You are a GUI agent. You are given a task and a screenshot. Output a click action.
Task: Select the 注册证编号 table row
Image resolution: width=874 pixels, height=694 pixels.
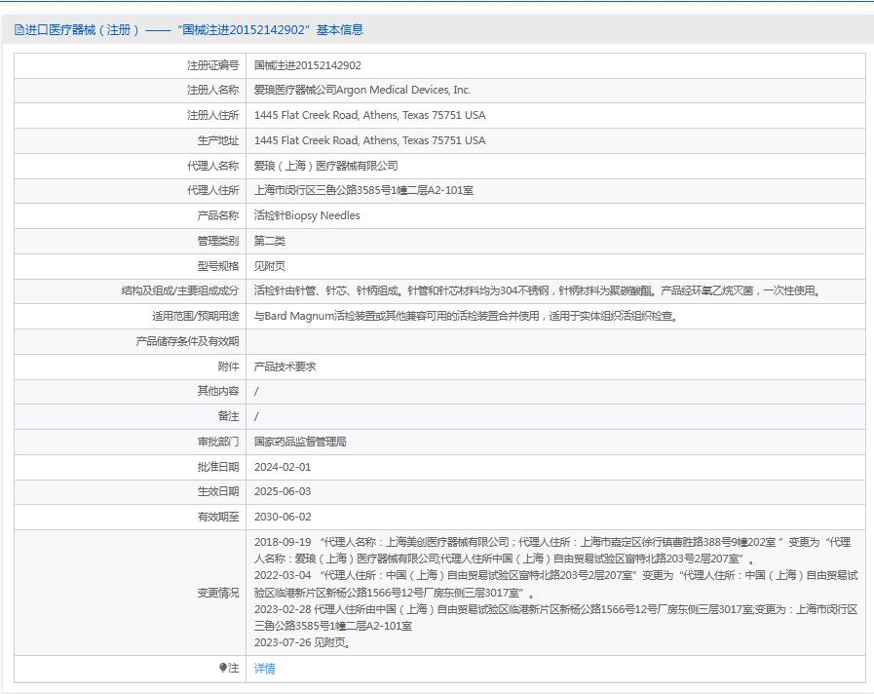click(x=438, y=64)
